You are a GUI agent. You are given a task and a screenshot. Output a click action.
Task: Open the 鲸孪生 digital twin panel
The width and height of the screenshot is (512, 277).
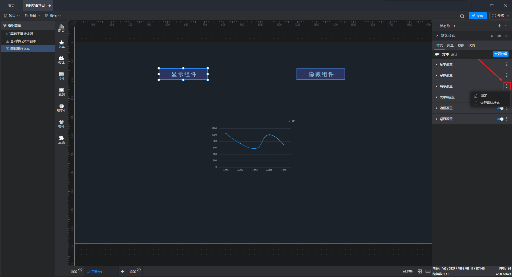(x=61, y=108)
